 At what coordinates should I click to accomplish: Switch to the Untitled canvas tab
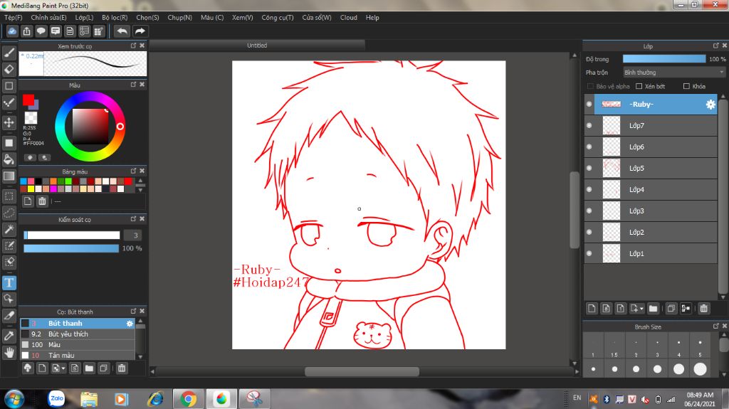pyautogui.click(x=256, y=46)
